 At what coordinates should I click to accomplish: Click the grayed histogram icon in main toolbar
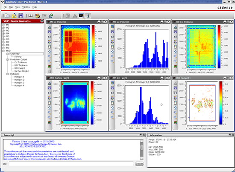point(74,15)
